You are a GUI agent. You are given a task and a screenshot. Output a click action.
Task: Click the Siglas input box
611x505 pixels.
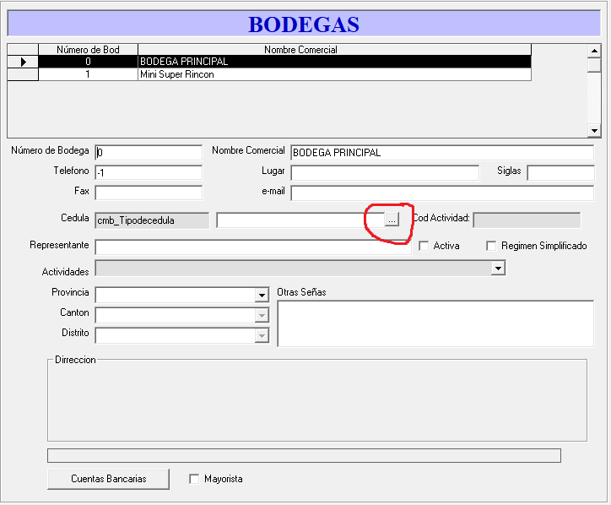(560, 172)
